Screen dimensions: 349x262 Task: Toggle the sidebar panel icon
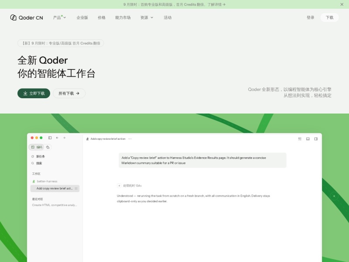pyautogui.click(x=50, y=138)
